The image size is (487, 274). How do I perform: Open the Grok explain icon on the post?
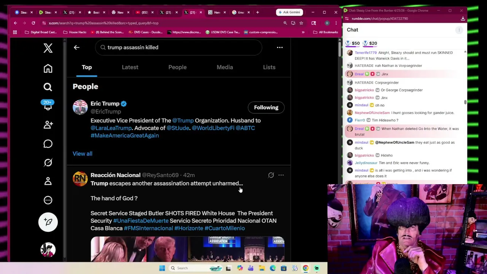271,175
